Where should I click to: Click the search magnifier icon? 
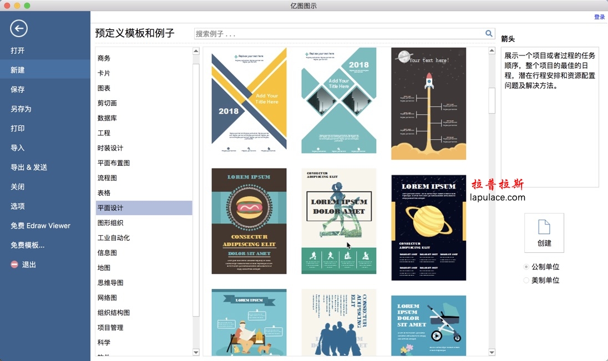(489, 34)
